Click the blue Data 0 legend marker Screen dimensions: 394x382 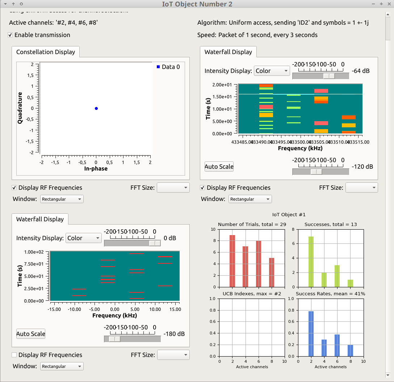pos(158,67)
